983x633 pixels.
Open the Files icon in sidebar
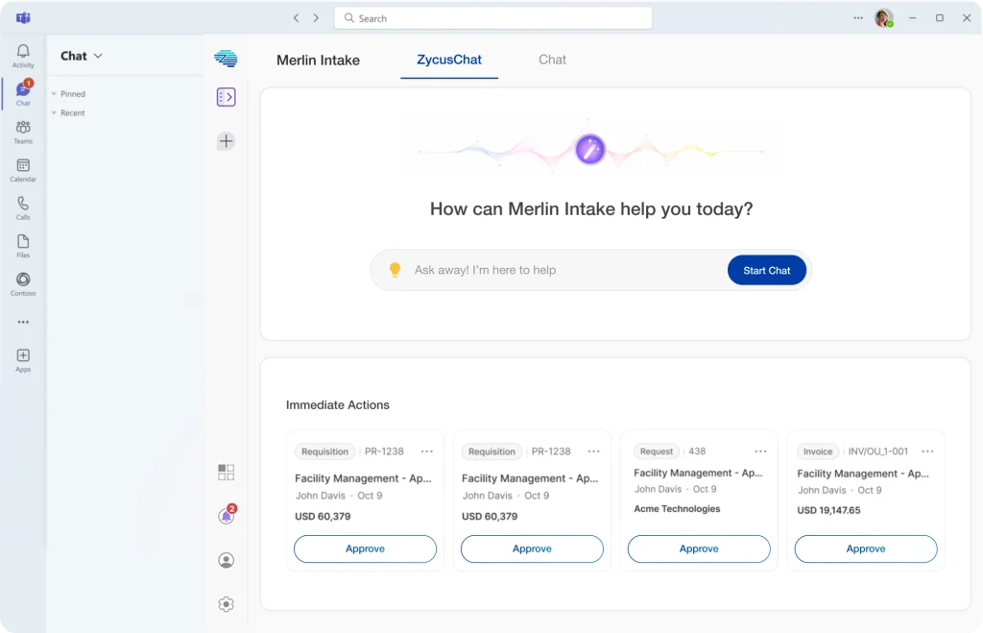[x=23, y=245]
